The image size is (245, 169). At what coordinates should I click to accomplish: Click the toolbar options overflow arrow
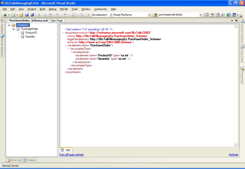(x=241, y=16)
